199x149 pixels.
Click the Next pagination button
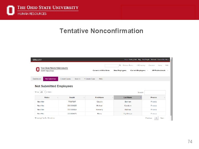[162, 118]
